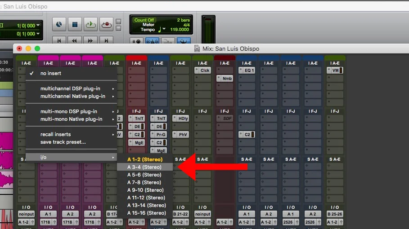Image resolution: width=409 pixels, height=229 pixels.
Task: Select A 5-6 (Stereo) in the submenu
Action: tap(145, 175)
